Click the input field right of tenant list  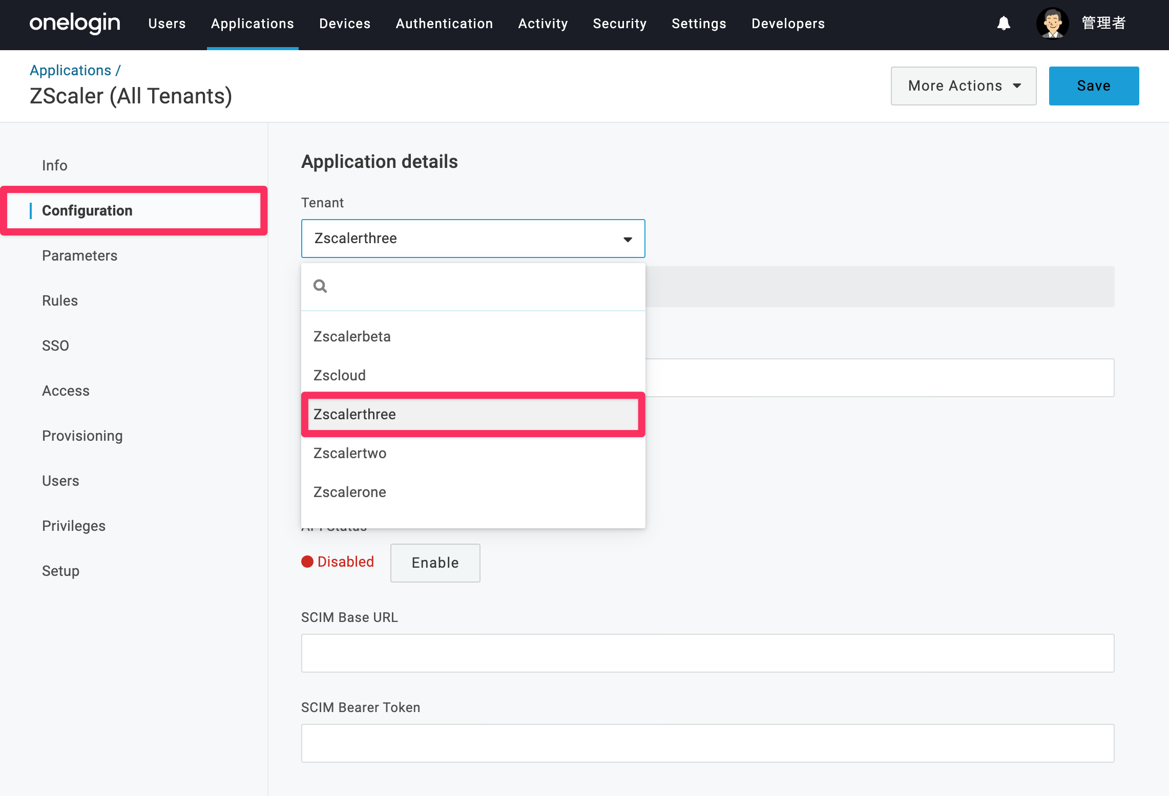(x=880, y=378)
